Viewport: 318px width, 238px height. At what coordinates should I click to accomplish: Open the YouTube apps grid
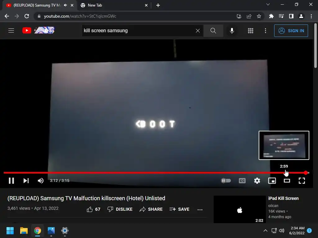tap(251, 31)
